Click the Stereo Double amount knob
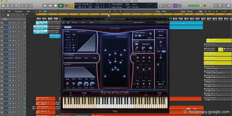 [x=150, y=34]
